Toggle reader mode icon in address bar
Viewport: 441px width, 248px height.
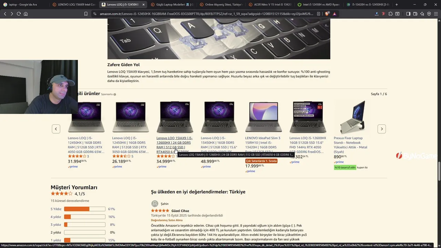pos(318,14)
